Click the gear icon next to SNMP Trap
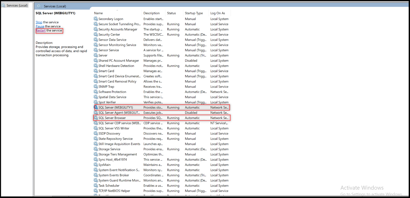This screenshot has height=198, width=410. pos(96,87)
